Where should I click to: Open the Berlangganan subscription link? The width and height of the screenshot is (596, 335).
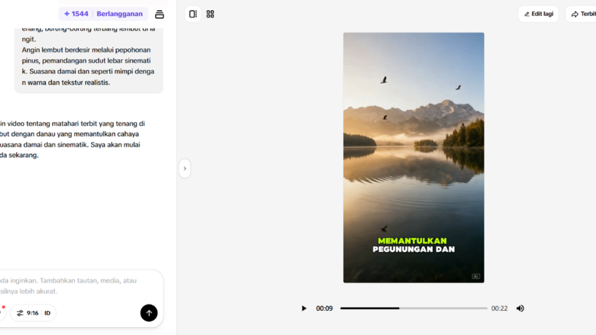tap(119, 14)
